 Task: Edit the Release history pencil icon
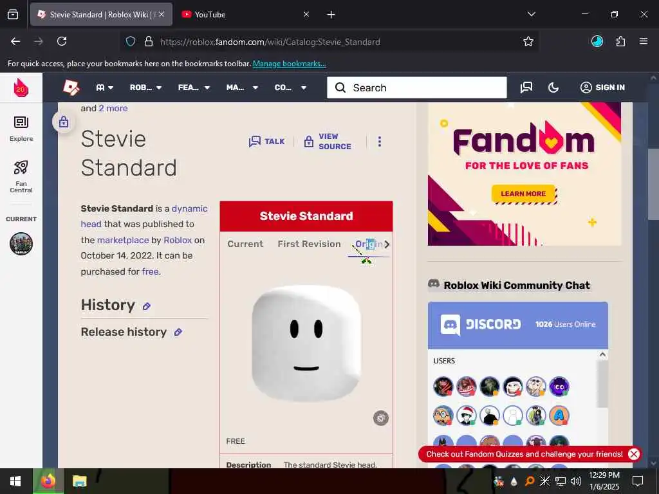[x=178, y=333]
